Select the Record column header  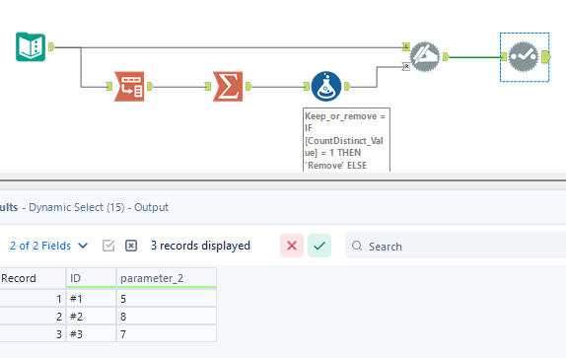(x=33, y=278)
